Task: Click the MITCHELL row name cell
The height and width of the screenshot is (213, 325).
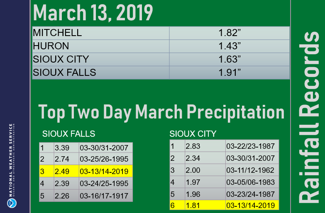Action: point(101,33)
